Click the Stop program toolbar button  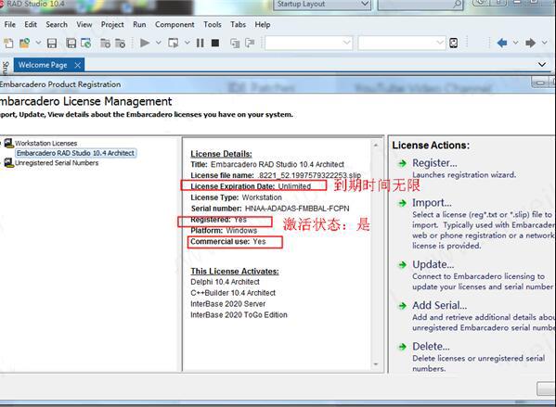tap(215, 43)
